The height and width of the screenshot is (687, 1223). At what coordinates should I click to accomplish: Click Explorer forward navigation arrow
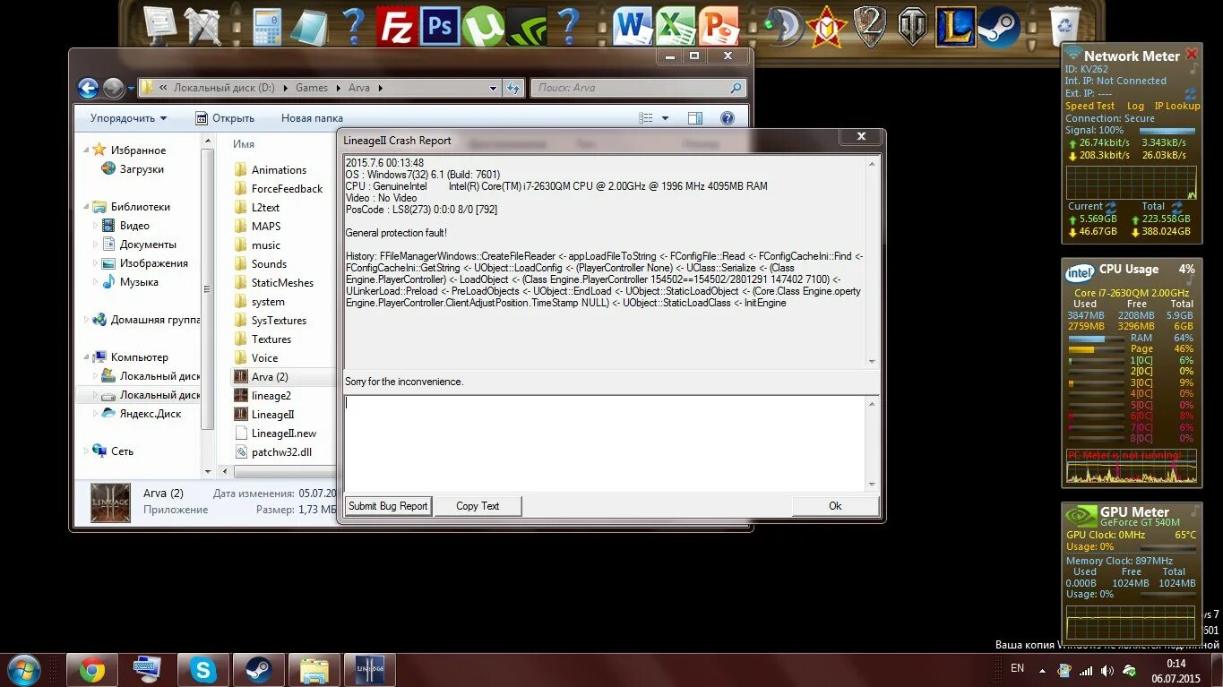tap(113, 88)
